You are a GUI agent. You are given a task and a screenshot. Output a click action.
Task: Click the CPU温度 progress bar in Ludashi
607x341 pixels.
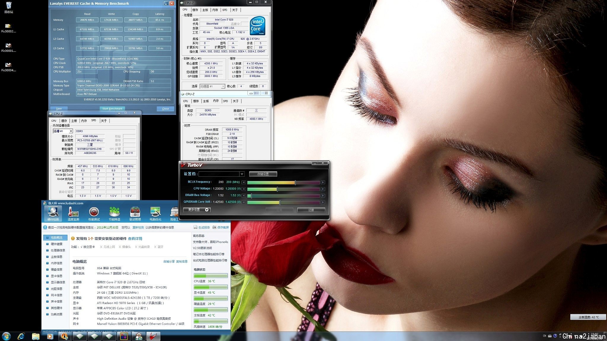pyautogui.click(x=211, y=276)
